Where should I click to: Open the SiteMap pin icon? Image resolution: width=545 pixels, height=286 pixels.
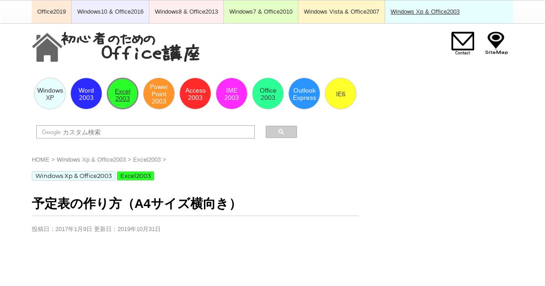[x=496, y=43]
